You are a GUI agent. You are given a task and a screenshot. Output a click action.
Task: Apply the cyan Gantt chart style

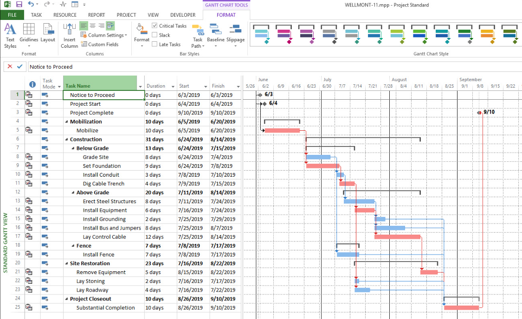coord(261,34)
